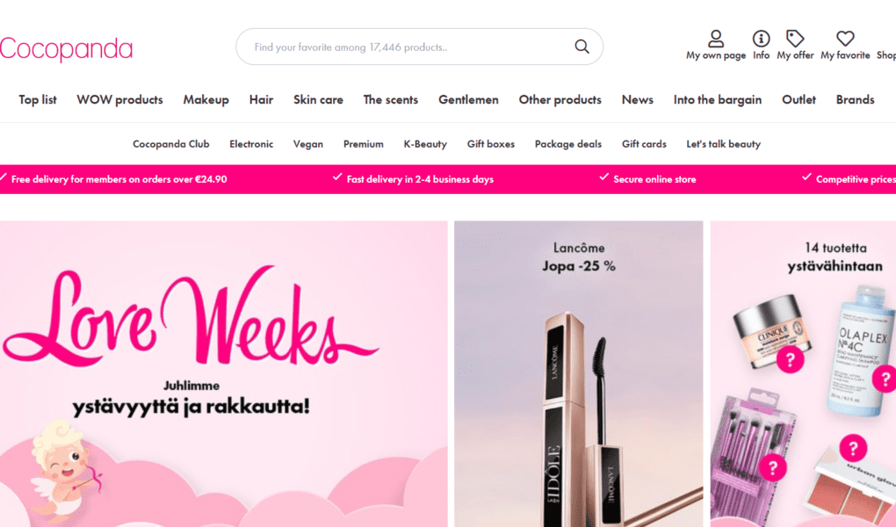Image resolution: width=896 pixels, height=527 pixels.
Task: Click question mark on Olaplex bottle
Action: (885, 379)
